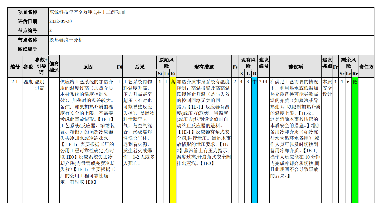
Task: Select the Lr sub-header
Action: pos(348,74)
